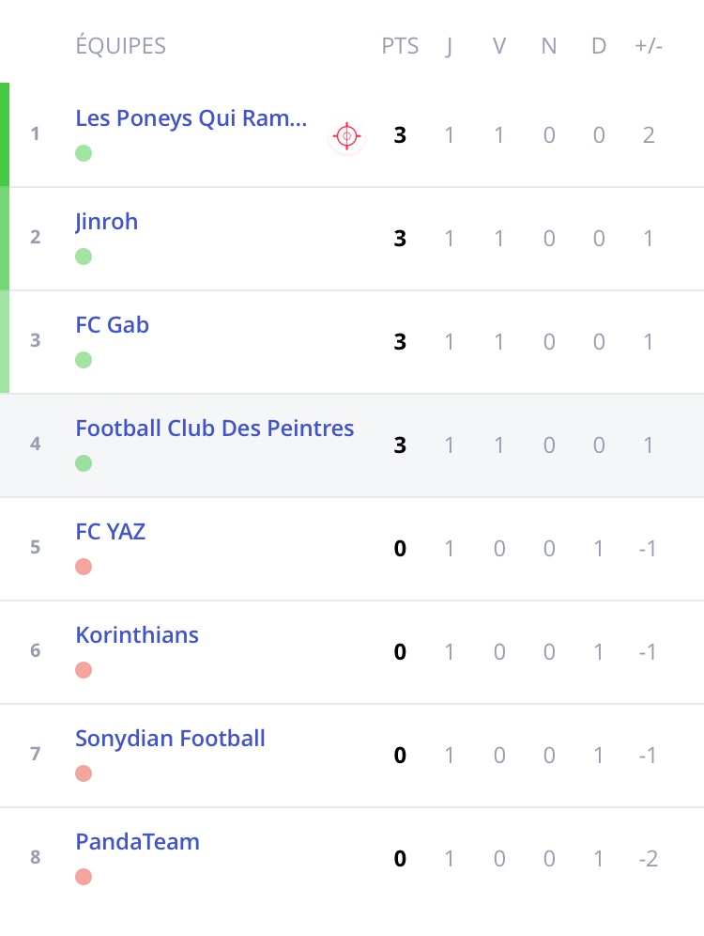Click the PTS column header
The width and height of the screenshot is (704, 936).
[400, 46]
